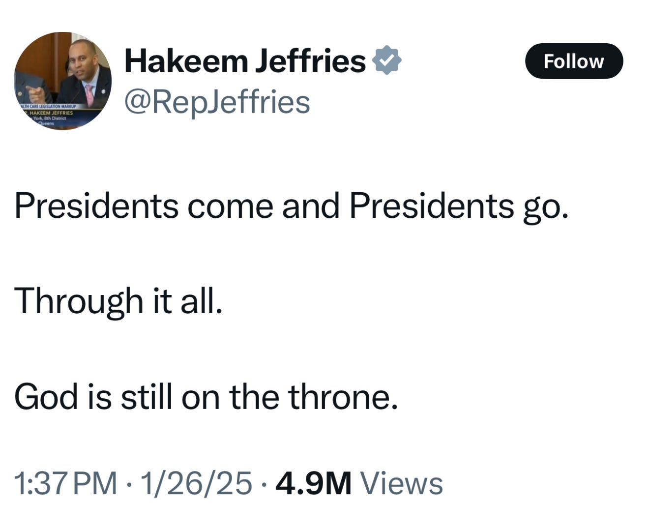Click the second "Presidents" word in the tweet
This screenshot has height=530, width=649.
(x=431, y=206)
